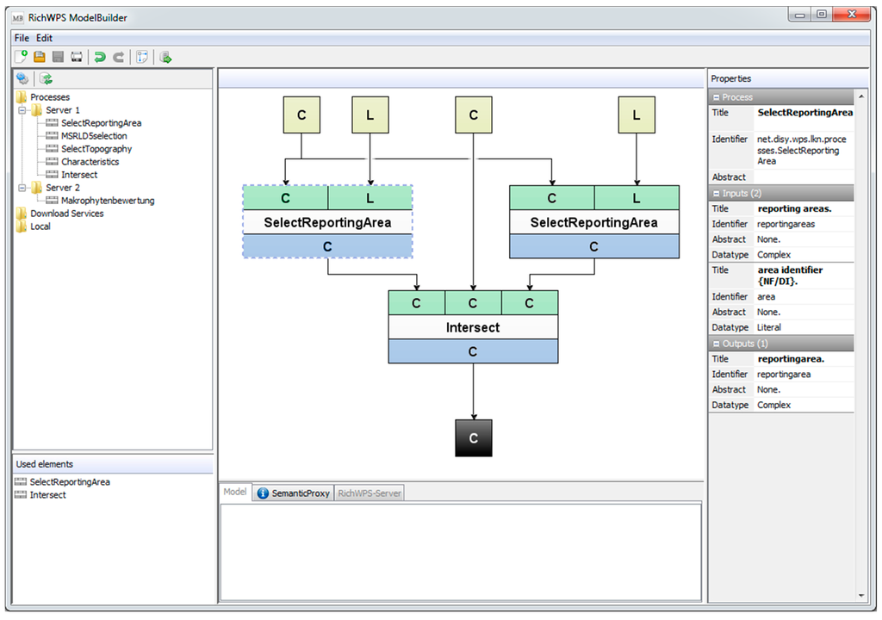Select the Intersect node in the diagram
882x620 pixels.
coord(473,327)
